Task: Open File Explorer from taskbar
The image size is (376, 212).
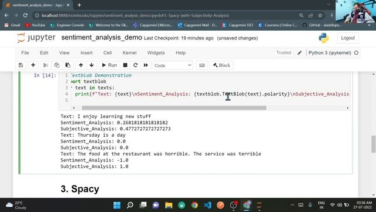Action: [169, 205]
